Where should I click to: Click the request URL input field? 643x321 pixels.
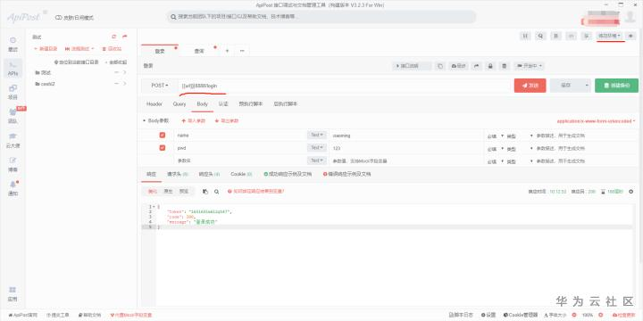point(344,86)
